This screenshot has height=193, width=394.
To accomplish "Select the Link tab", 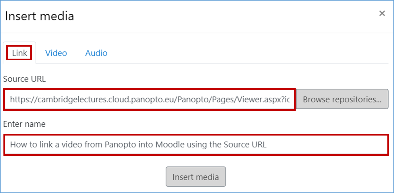I will (x=20, y=53).
